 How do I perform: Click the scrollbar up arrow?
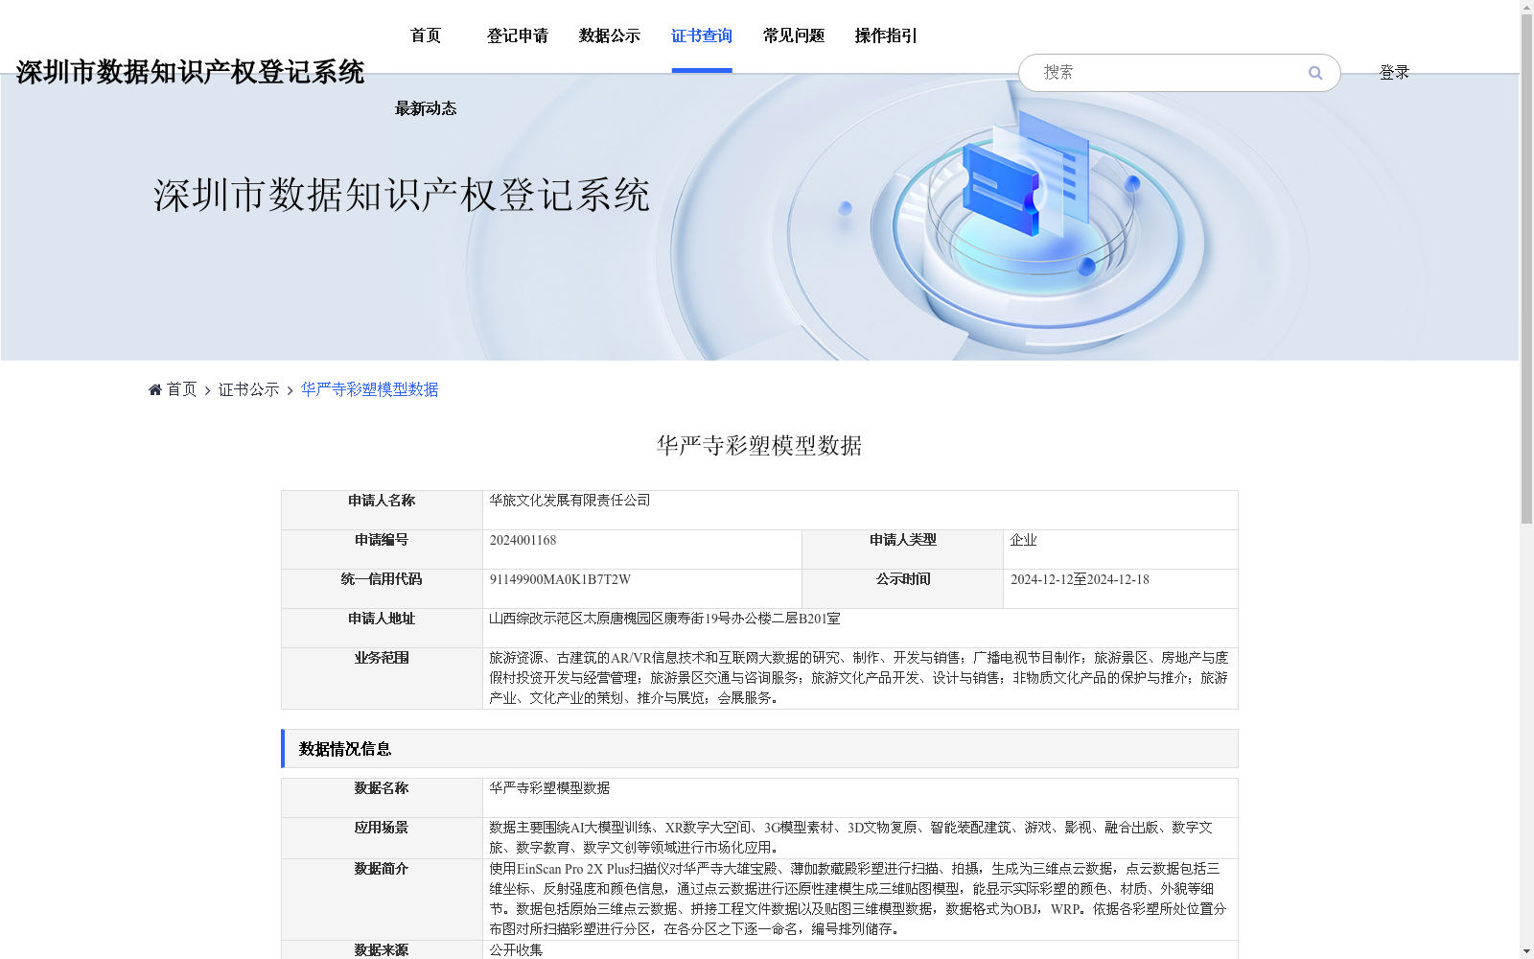(x=1526, y=7)
